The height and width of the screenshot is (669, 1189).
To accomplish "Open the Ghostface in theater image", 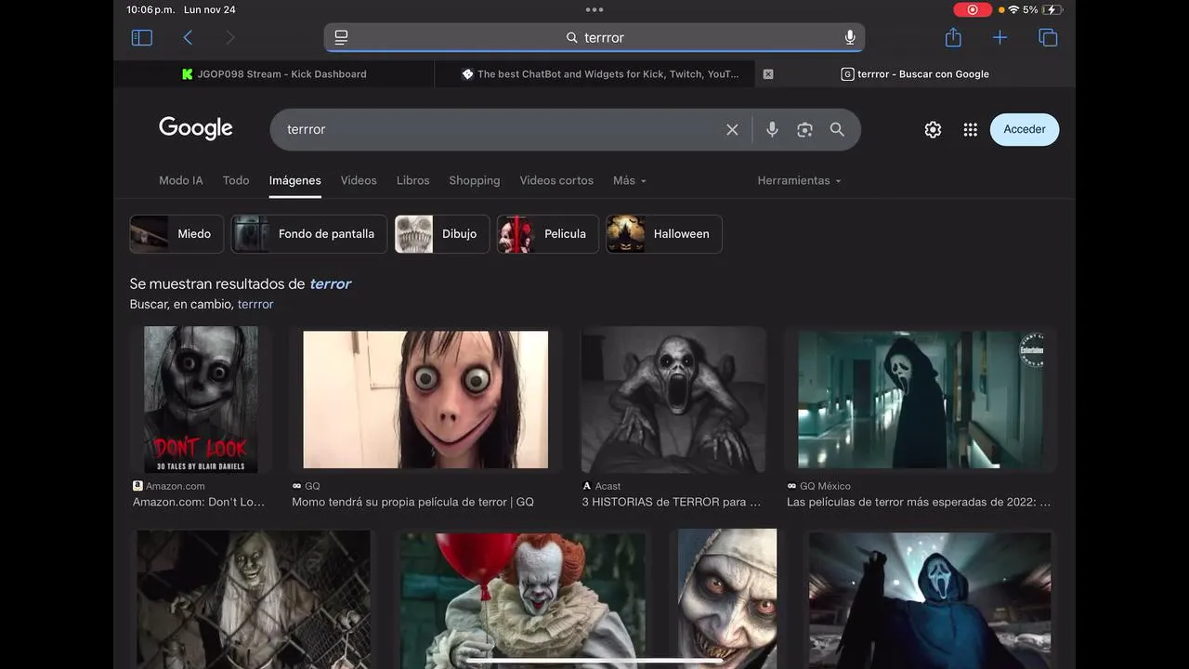I will point(930,599).
